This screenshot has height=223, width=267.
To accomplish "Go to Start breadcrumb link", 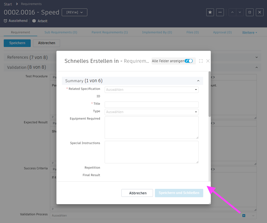I will coord(8,4).
